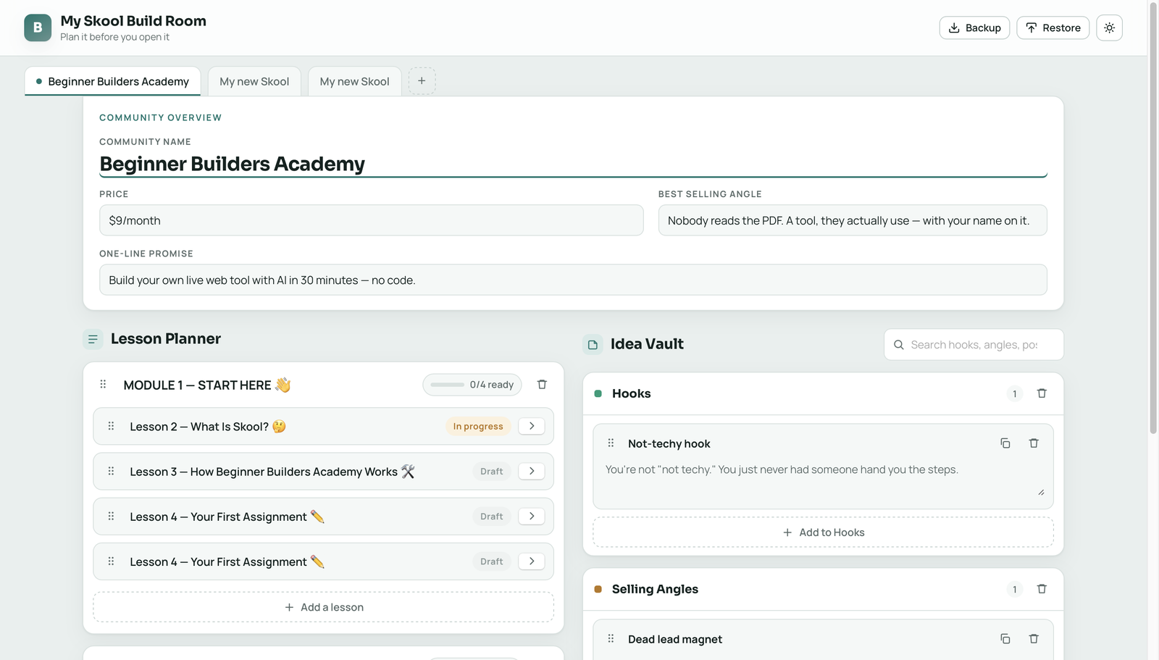This screenshot has height=660, width=1159.
Task: Click Draft status badge on Lesson 3
Action: coord(491,472)
